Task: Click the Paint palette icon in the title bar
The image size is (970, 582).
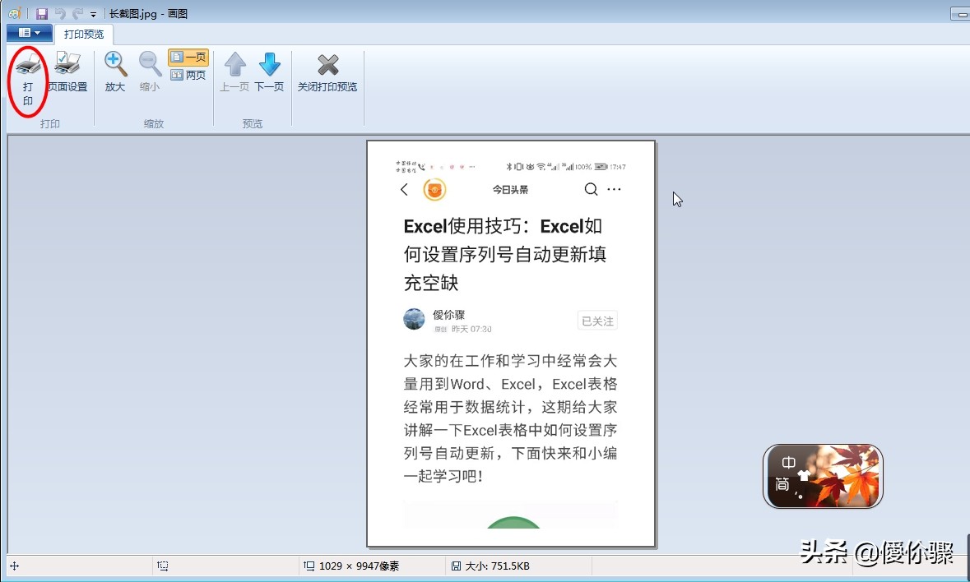Action: (13, 13)
